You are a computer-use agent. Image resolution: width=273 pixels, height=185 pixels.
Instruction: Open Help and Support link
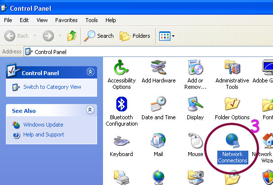pyautogui.click(x=44, y=134)
